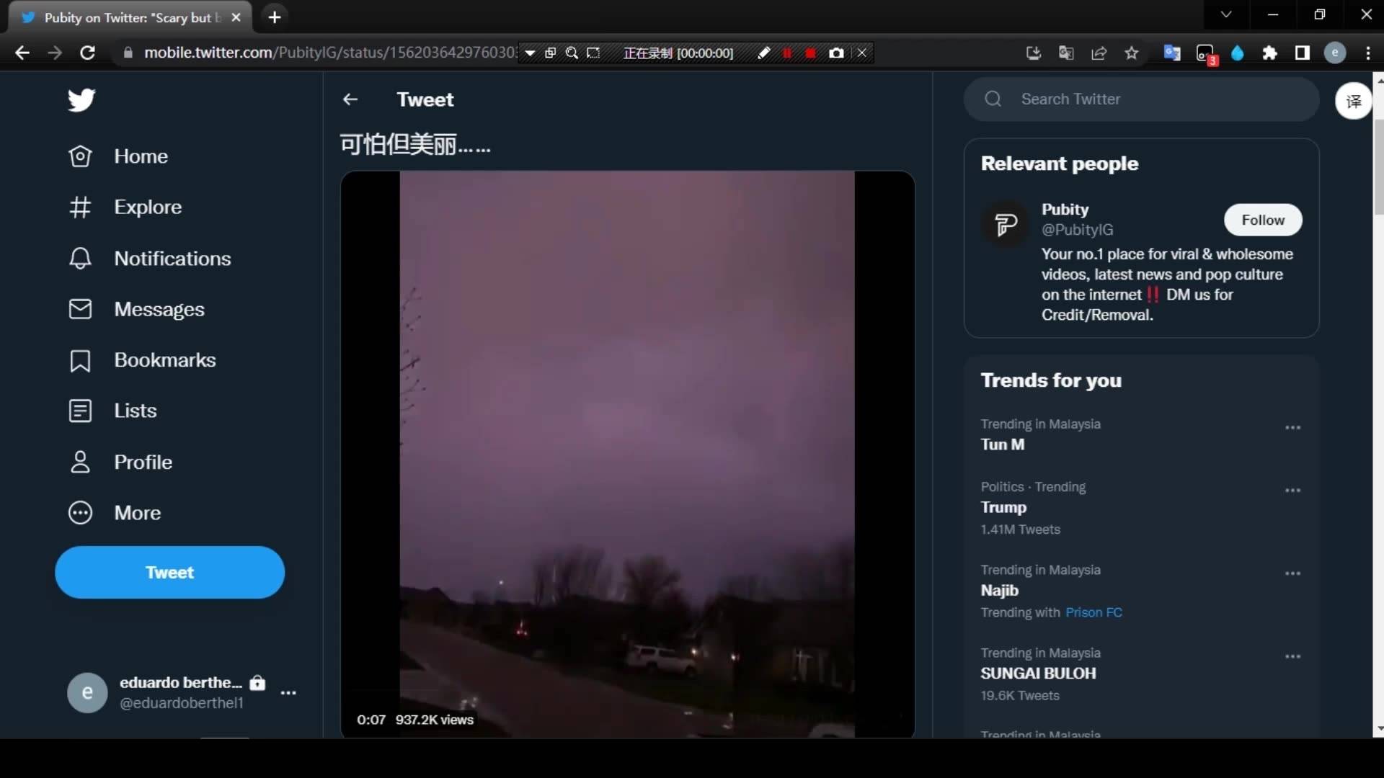Screen dimensions: 1384x778
Task: Expand the recorder toolbar dropdown arrow
Action: pyautogui.click(x=530, y=53)
